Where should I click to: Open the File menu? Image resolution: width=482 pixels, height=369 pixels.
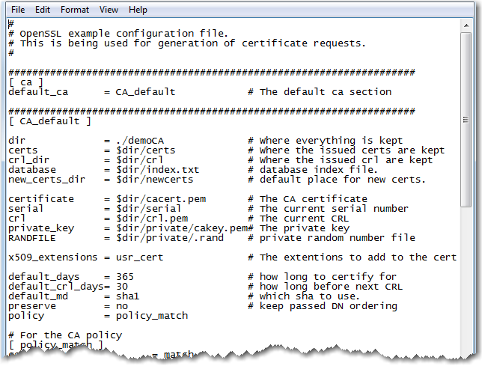coord(18,10)
